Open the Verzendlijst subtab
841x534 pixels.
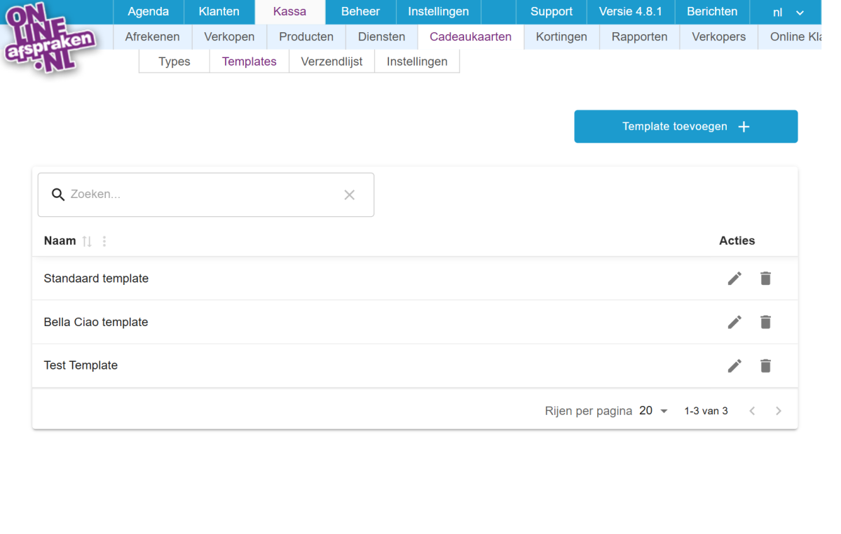(331, 62)
